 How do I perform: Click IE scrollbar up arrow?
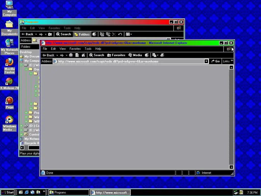pyautogui.click(x=231, y=67)
